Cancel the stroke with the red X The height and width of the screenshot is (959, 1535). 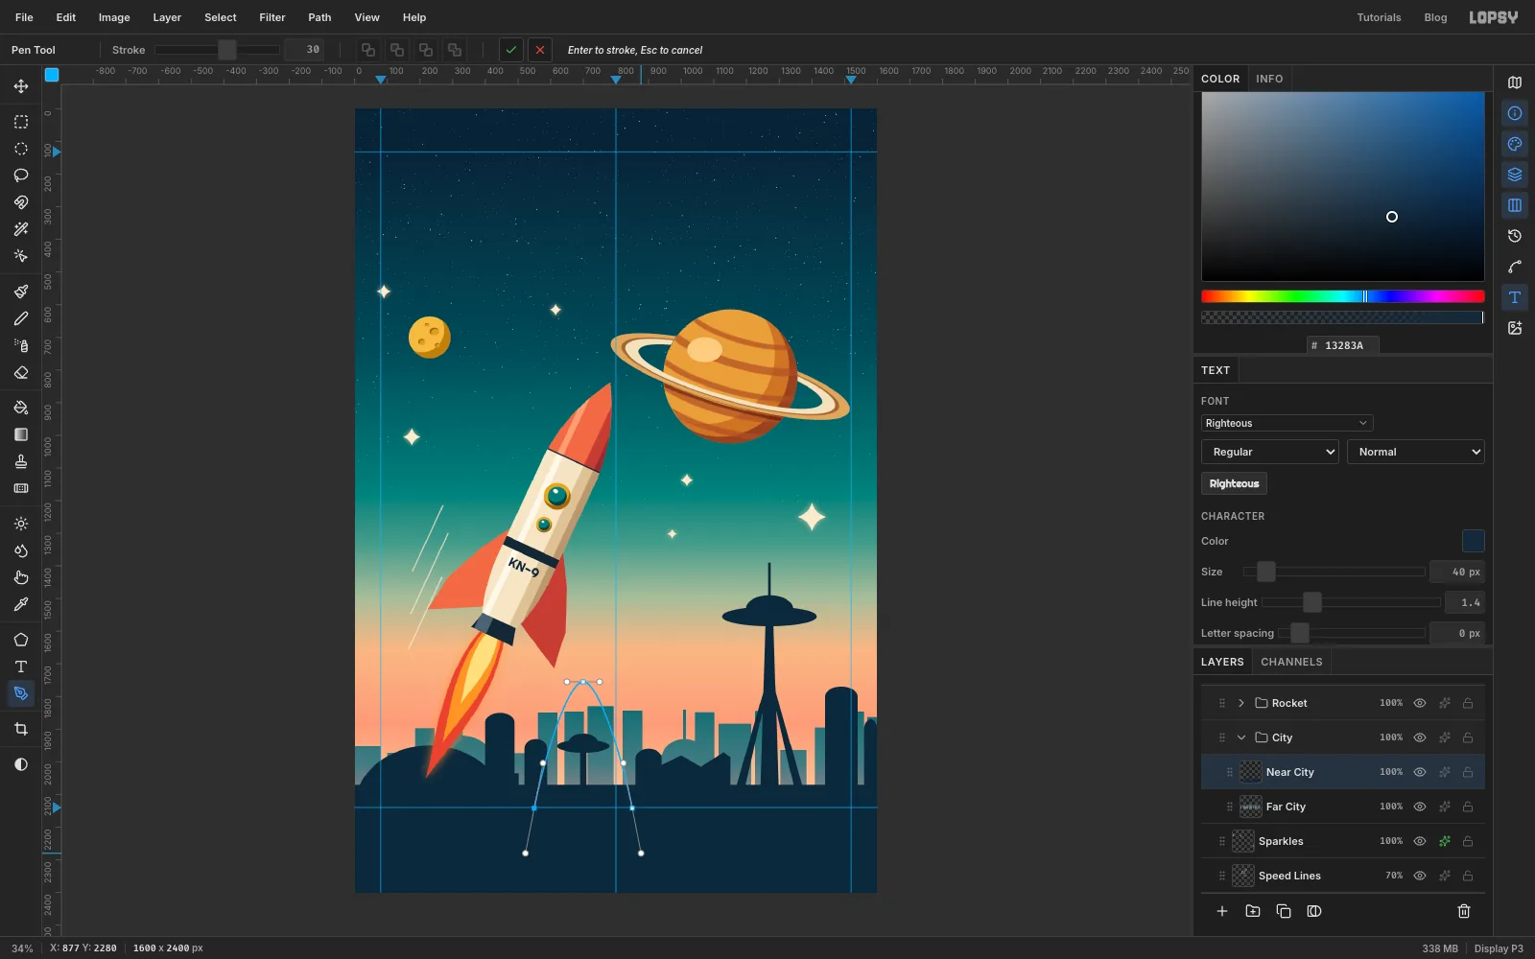point(540,50)
